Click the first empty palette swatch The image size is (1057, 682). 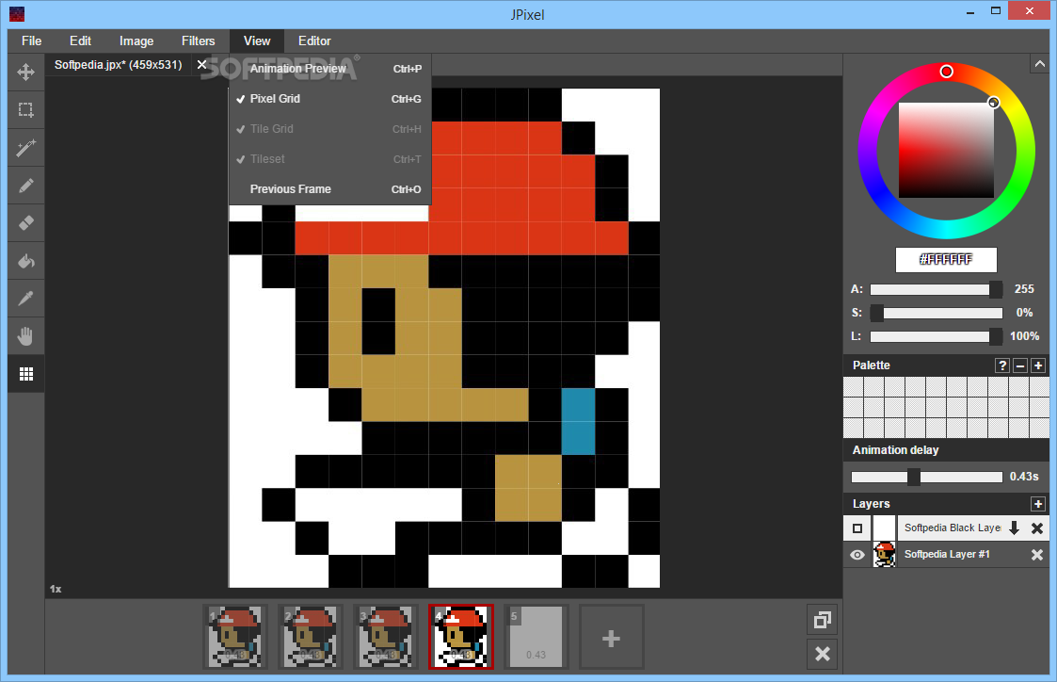[x=854, y=387]
